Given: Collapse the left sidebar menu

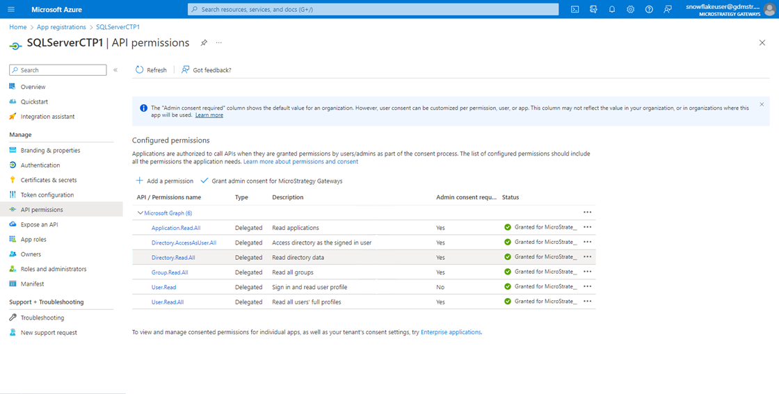Looking at the screenshot, I should pyautogui.click(x=115, y=70).
